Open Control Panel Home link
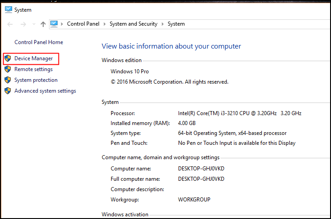The width and height of the screenshot is (331, 219). 39,42
